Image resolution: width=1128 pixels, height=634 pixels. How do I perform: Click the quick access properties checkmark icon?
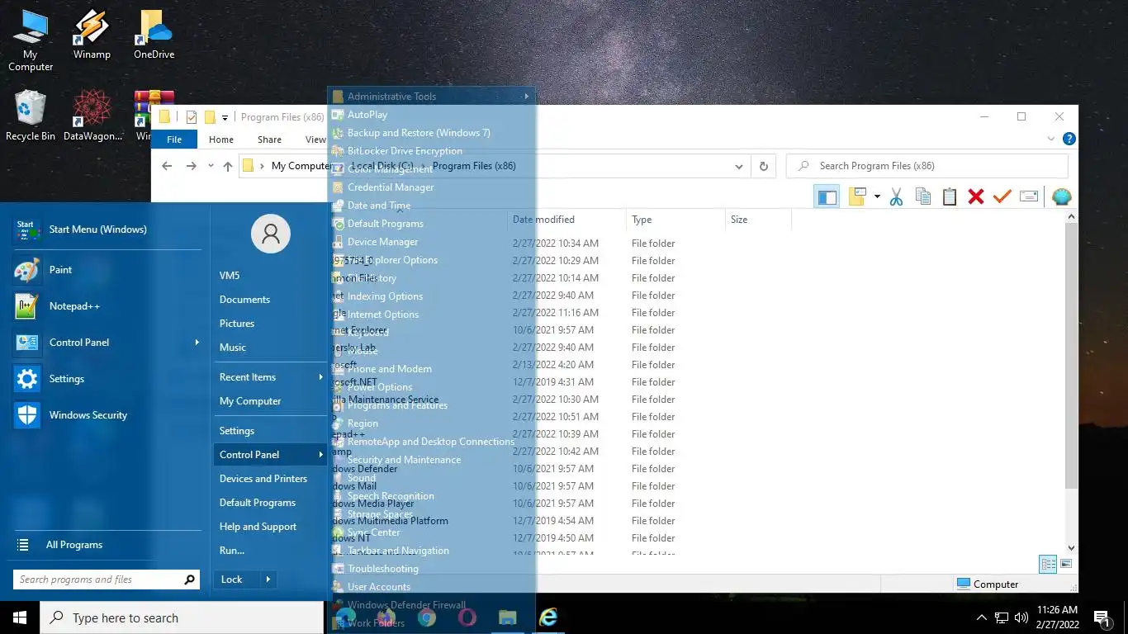click(192, 117)
